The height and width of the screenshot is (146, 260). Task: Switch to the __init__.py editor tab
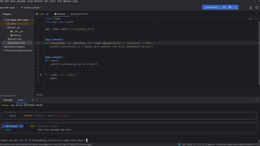point(42,14)
